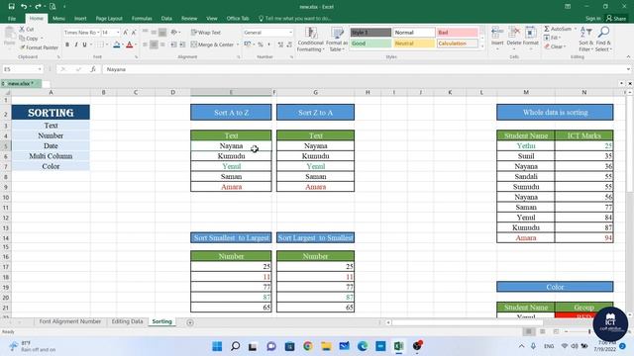
Task: Apply percent style
Action: click(261, 44)
